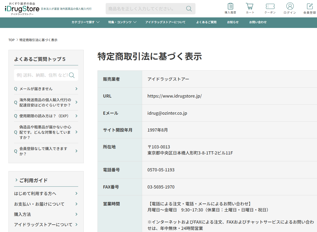Open the coupon (クーポン) icon
Viewport: 317px width, 232px height.
(x=270, y=8)
